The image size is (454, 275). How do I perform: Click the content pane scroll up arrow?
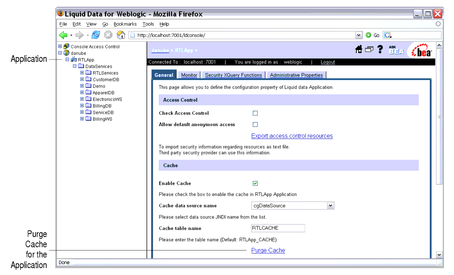click(x=439, y=45)
